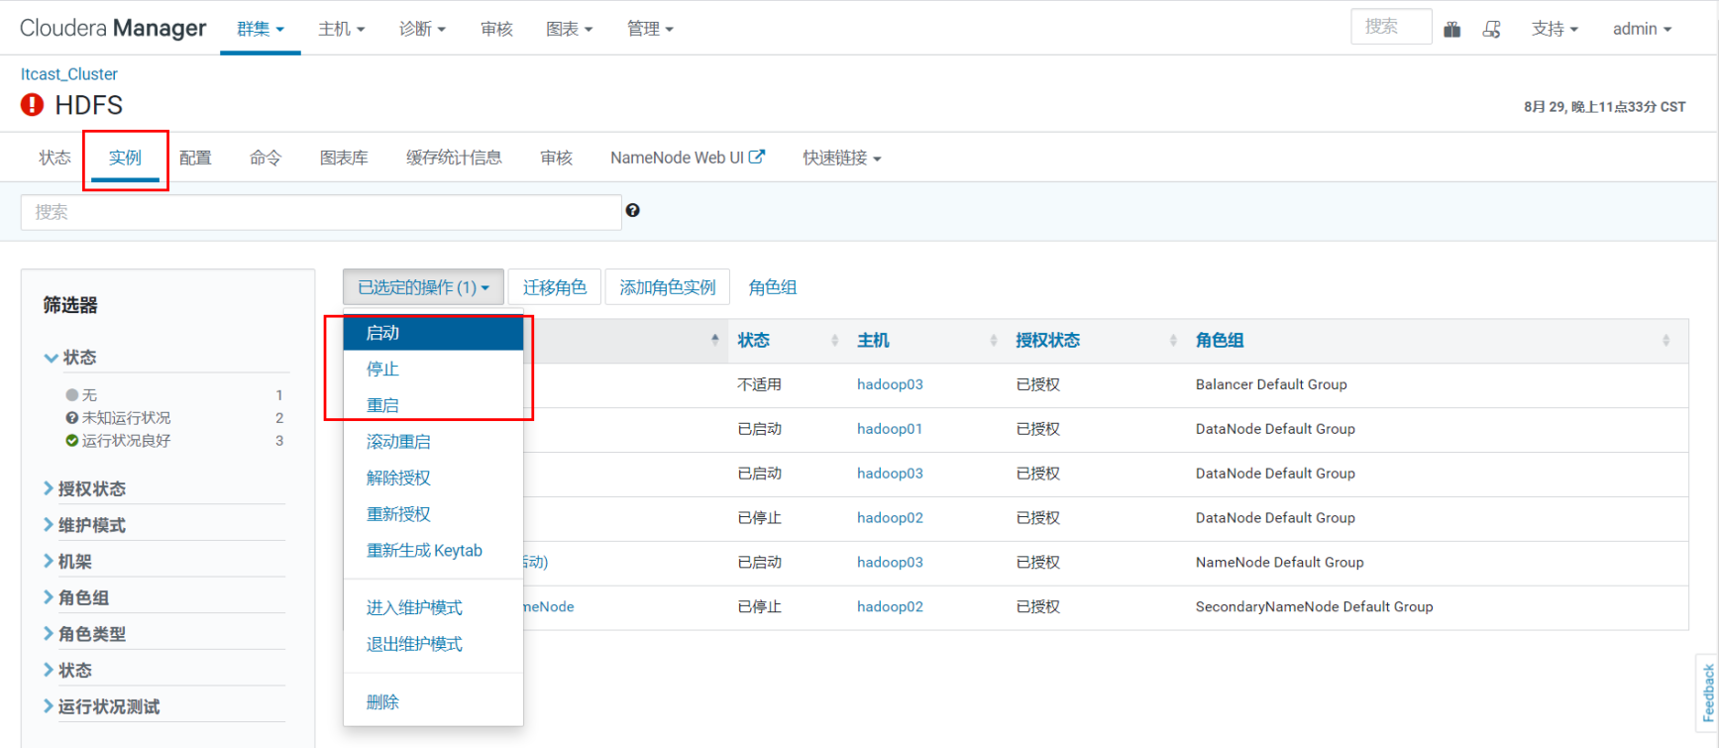Select 启动 from the actions menu
1719x748 pixels.
(433, 333)
